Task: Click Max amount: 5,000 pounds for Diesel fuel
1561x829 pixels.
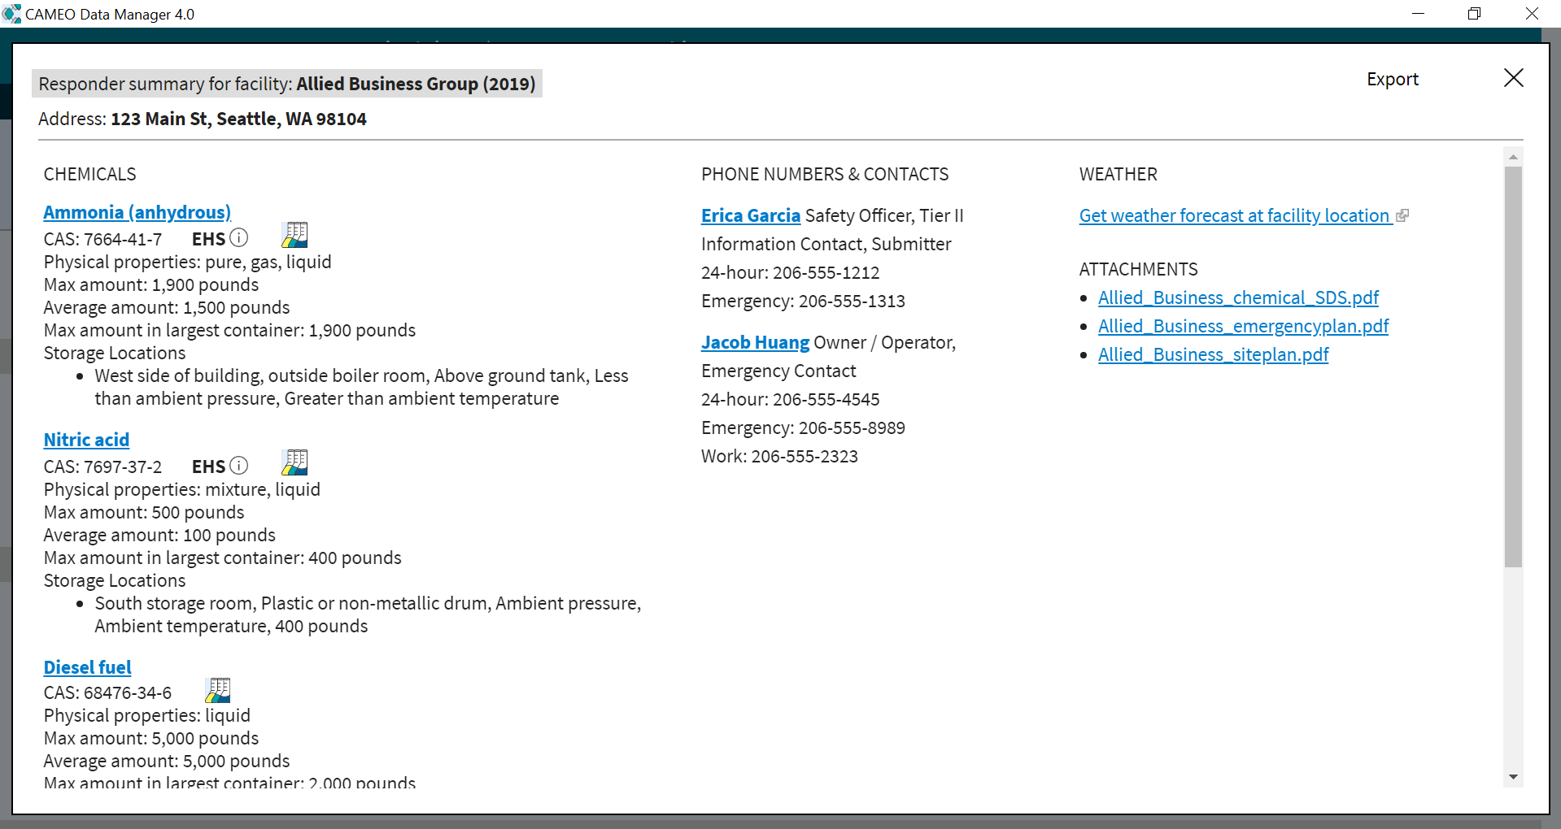Action: (x=151, y=738)
